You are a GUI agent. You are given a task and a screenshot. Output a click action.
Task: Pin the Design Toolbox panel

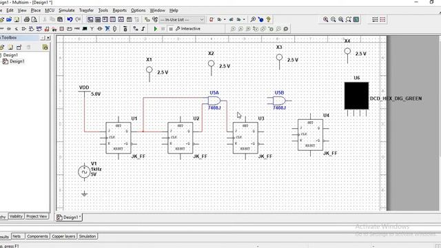click(43, 37)
